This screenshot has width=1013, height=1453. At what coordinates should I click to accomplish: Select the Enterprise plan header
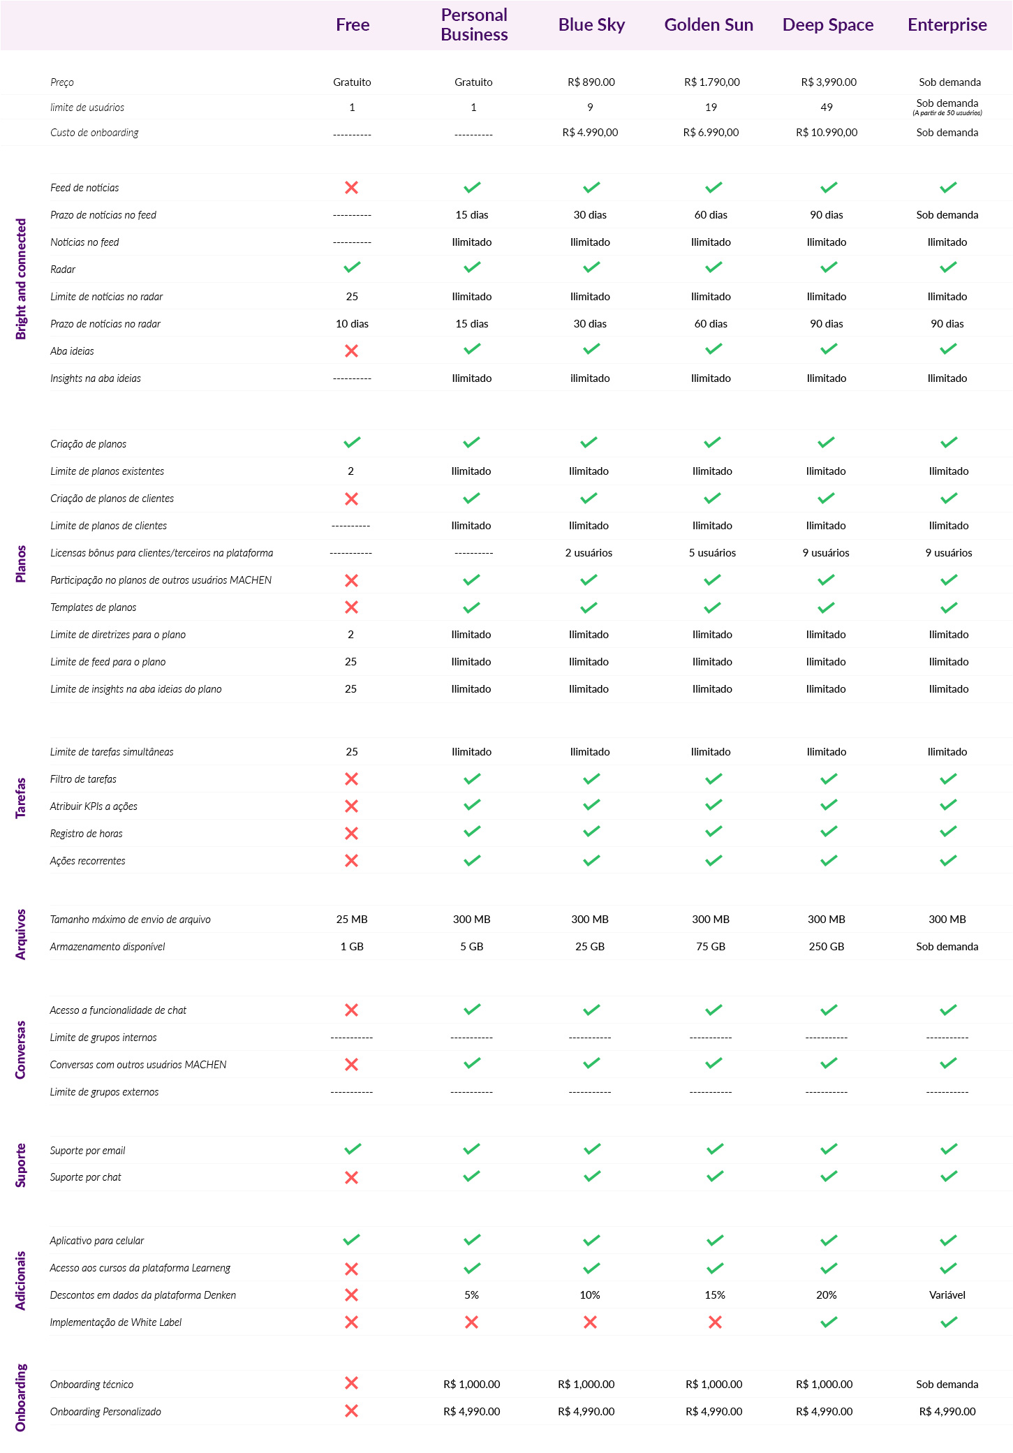coord(947,25)
